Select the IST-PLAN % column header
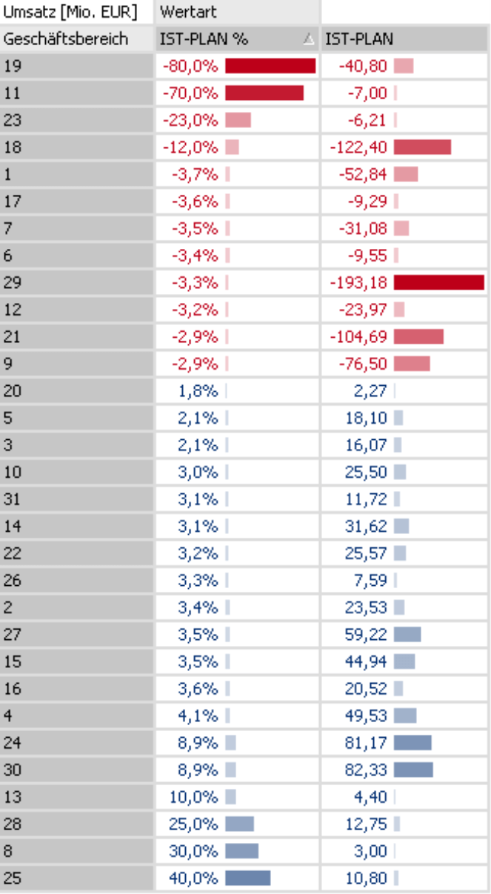Viewport: 491px width, 894px height. click(x=204, y=39)
